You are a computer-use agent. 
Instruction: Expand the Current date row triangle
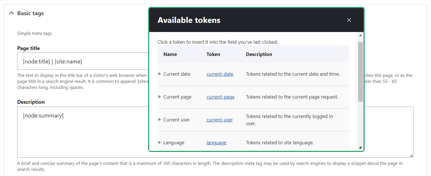pos(160,74)
